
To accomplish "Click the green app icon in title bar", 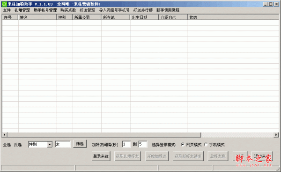I will point(4,4).
